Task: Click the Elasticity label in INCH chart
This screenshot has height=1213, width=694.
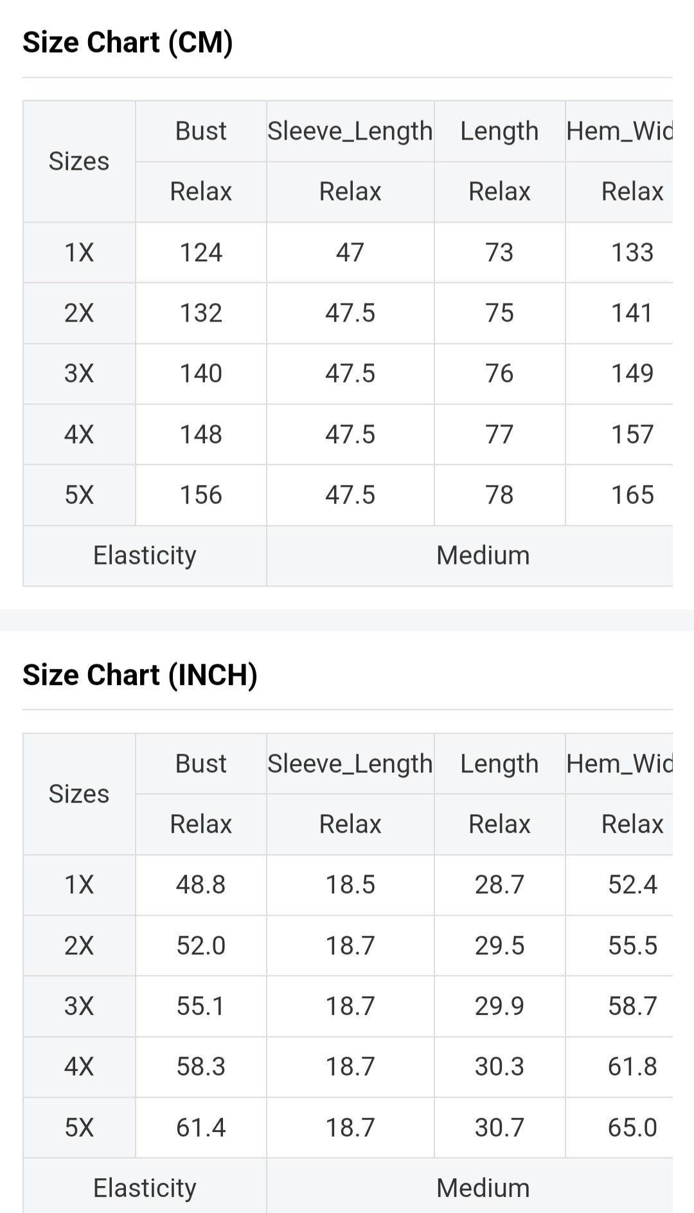Action: tap(145, 1189)
